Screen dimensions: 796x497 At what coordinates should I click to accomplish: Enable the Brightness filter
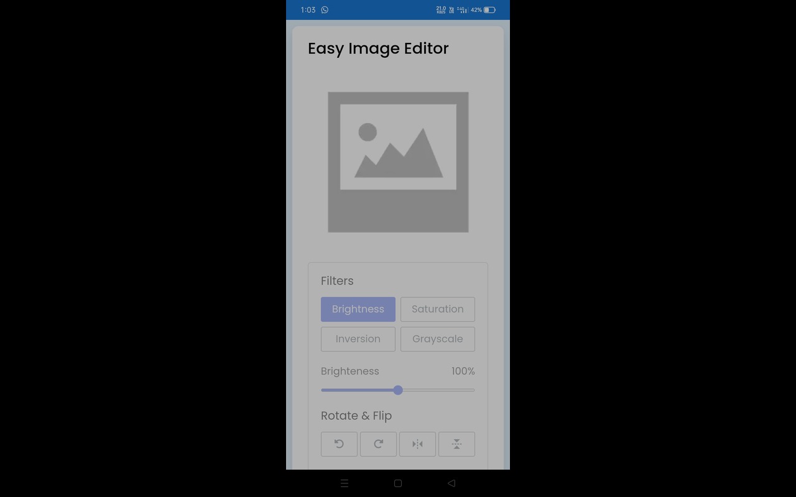point(358,309)
